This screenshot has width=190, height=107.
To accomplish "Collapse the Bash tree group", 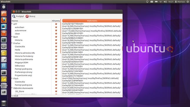I will tap(12, 37).
